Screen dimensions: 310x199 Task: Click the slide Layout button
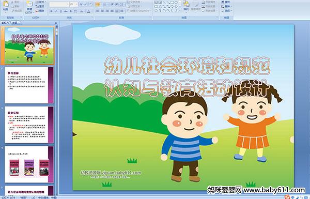[40, 2]
